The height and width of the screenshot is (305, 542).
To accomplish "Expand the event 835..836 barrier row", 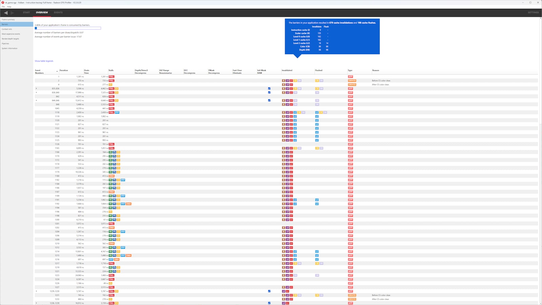I will (x=36, y=88).
